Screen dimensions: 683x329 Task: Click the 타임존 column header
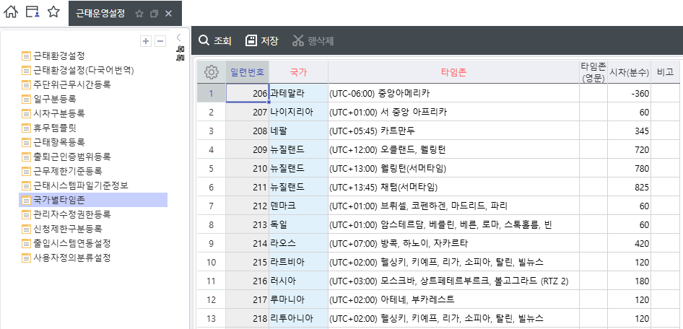point(453,72)
